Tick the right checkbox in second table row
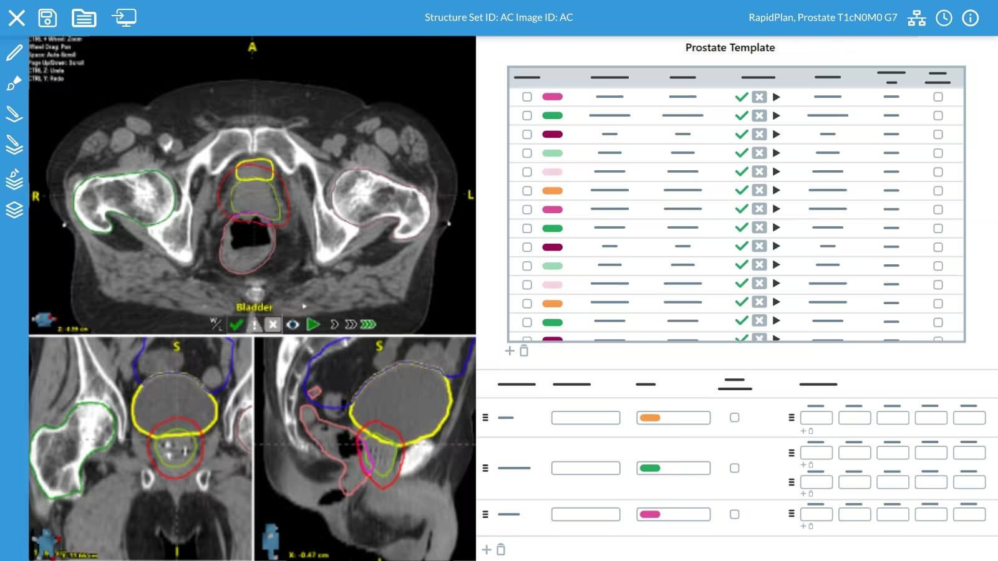The image size is (998, 561). (x=937, y=115)
